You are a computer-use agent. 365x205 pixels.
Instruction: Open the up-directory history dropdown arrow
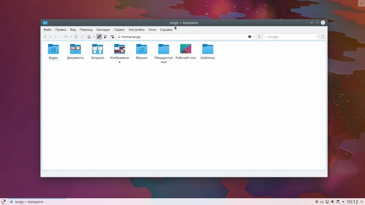pos(71,37)
